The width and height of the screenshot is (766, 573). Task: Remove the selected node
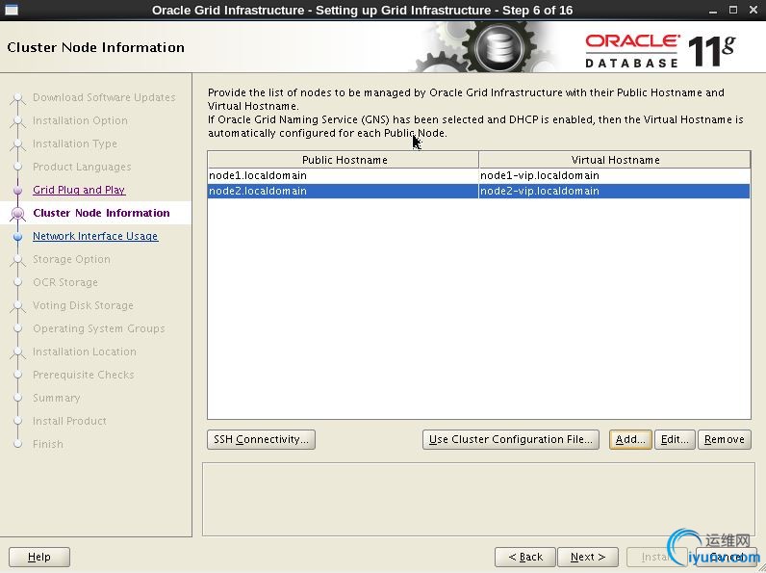point(724,439)
